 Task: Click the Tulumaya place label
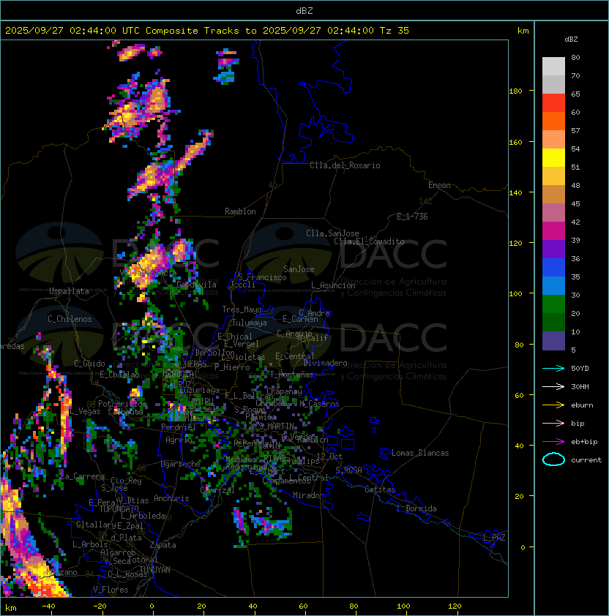[250, 323]
